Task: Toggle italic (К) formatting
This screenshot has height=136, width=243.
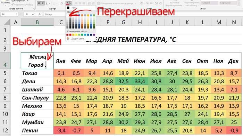Action: click(42, 3)
